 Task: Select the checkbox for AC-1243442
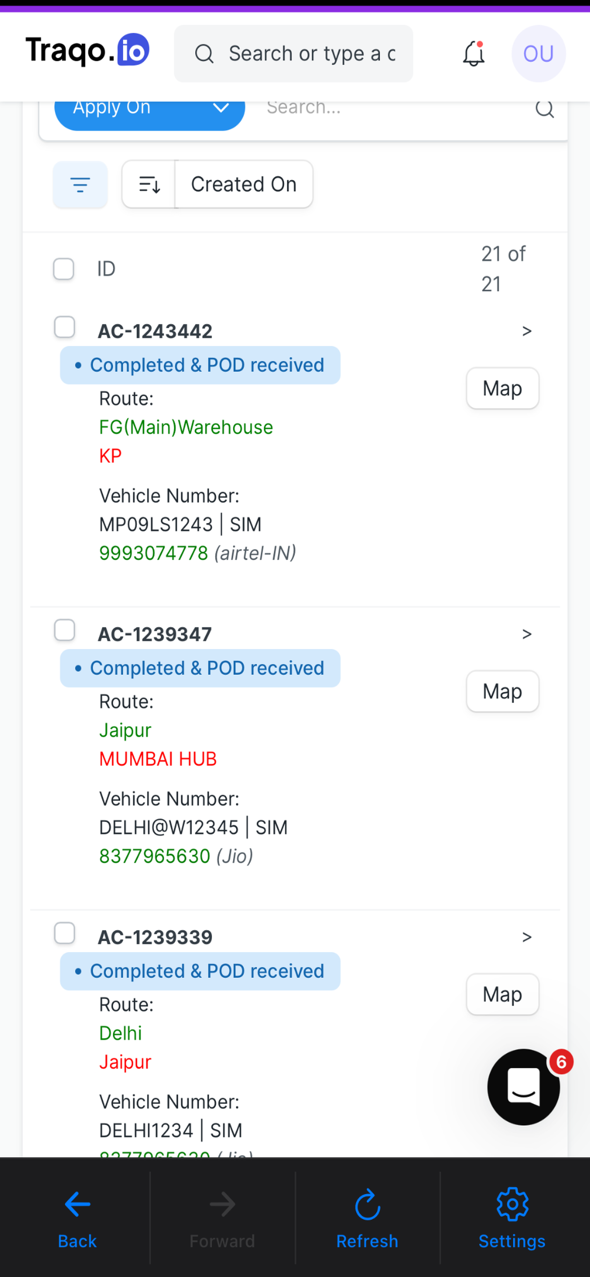pos(65,327)
